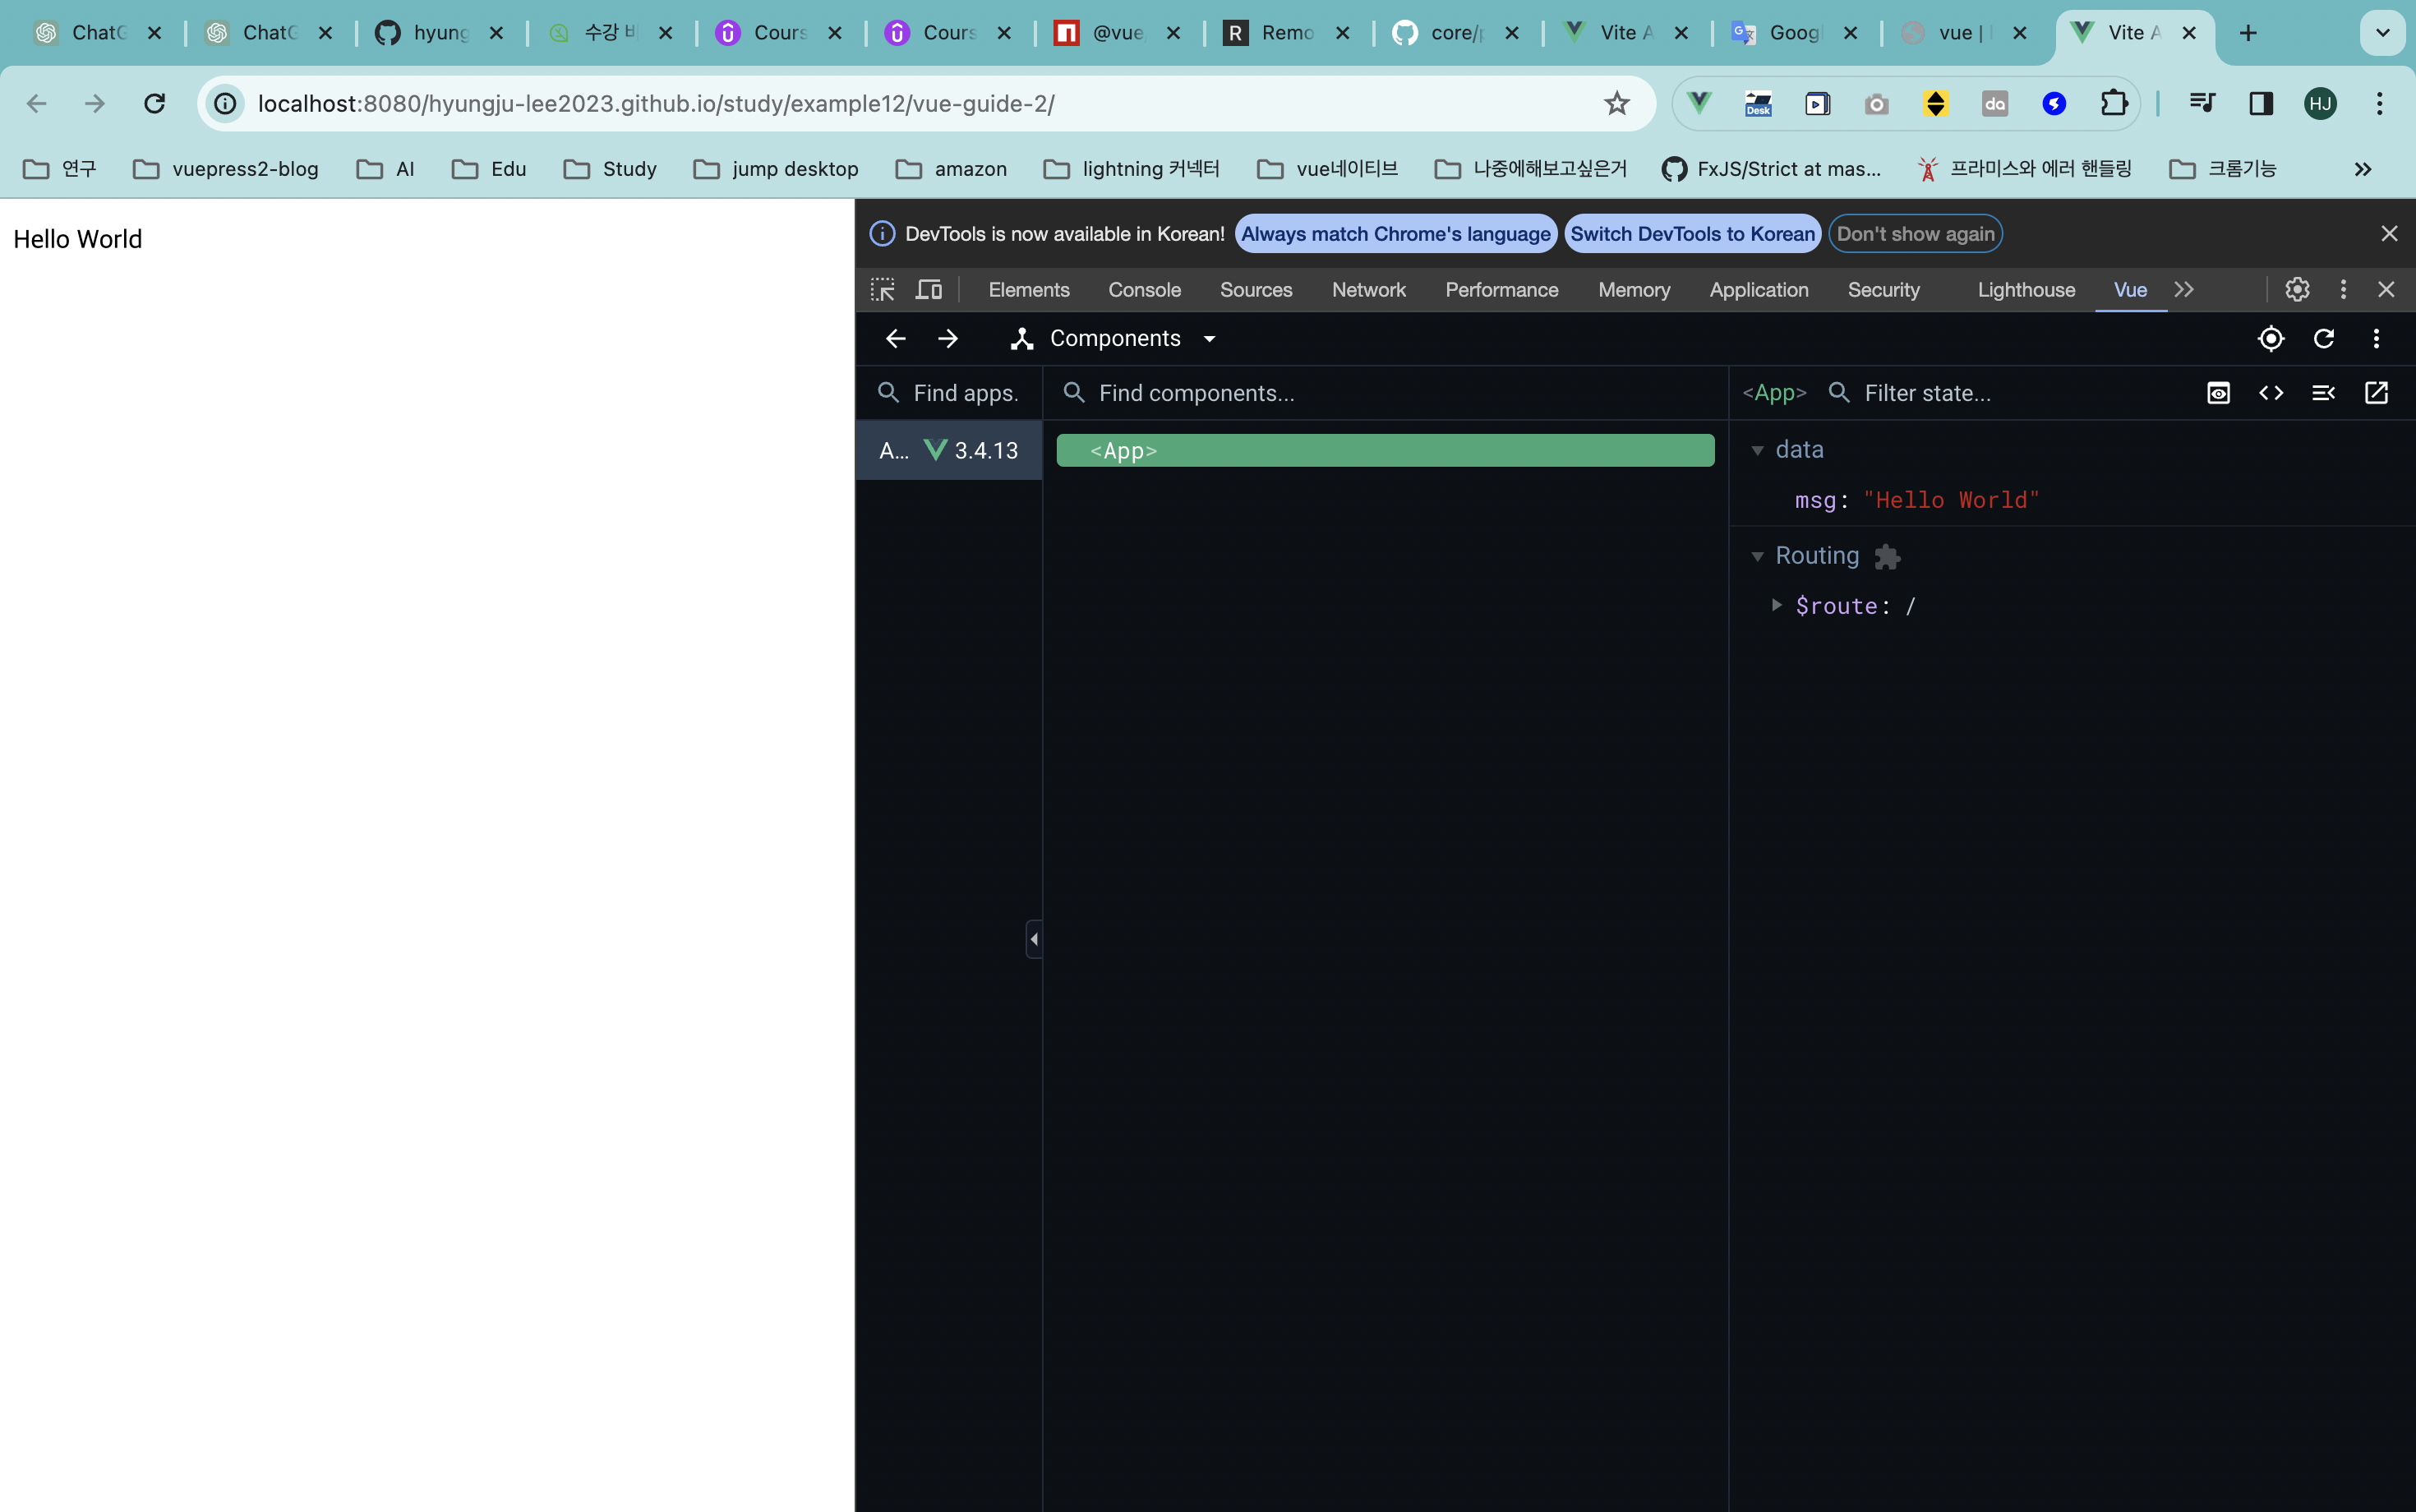Go back in Vue devtools history
Image resolution: width=2416 pixels, height=1512 pixels.
click(895, 339)
